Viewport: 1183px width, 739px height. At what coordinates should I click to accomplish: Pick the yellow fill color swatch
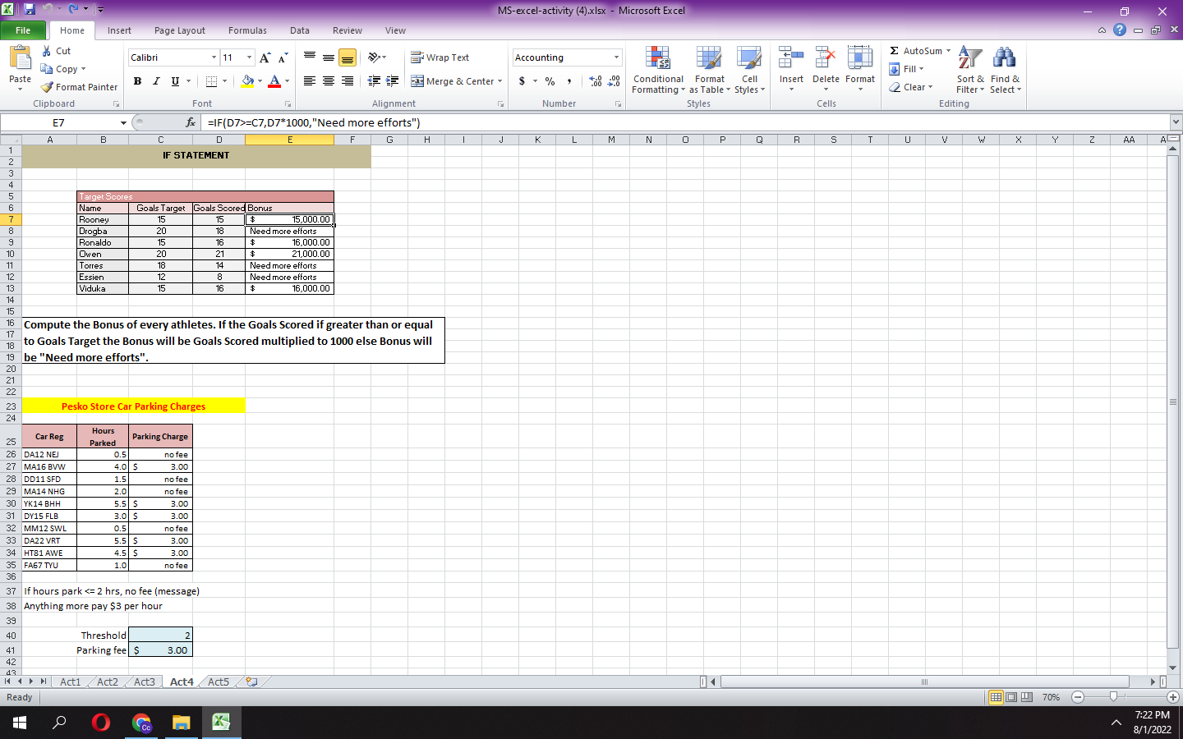point(247,81)
